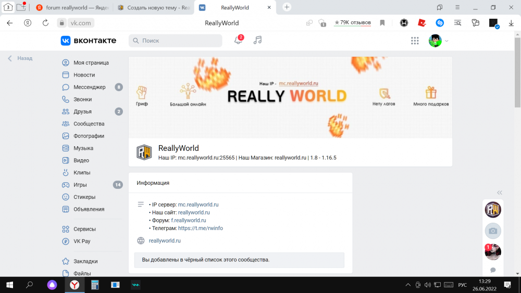Viewport: 521px width, 293px height.
Task: Open volume control in system tray
Action: [428, 285]
